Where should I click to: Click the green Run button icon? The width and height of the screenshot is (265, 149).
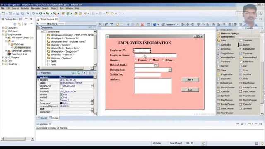point(41,13)
